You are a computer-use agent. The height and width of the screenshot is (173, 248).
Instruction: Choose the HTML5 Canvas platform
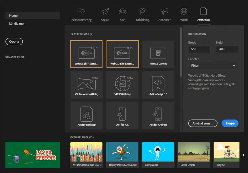[x=158, y=54]
